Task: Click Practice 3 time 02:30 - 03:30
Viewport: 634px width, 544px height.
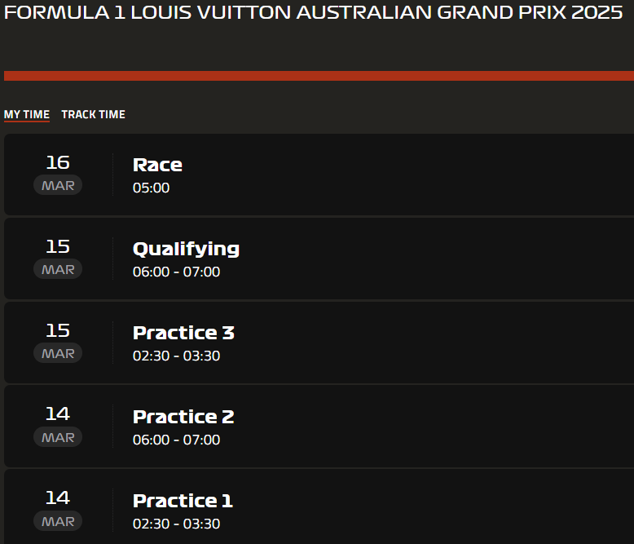Action: click(x=176, y=356)
